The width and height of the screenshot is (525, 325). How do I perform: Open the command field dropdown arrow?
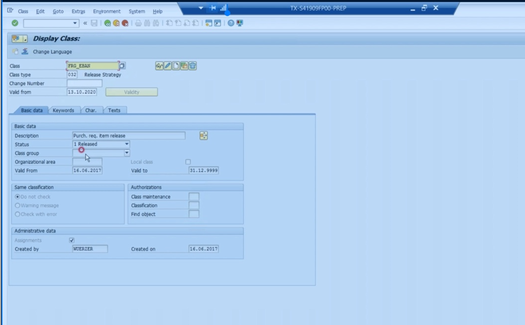(75, 23)
